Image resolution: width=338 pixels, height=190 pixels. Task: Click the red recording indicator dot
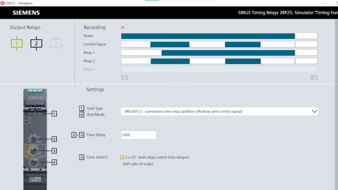tap(123, 27)
